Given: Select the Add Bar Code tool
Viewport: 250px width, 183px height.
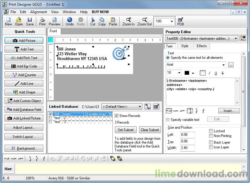Looking at the screenshot, I should pos(24,66).
